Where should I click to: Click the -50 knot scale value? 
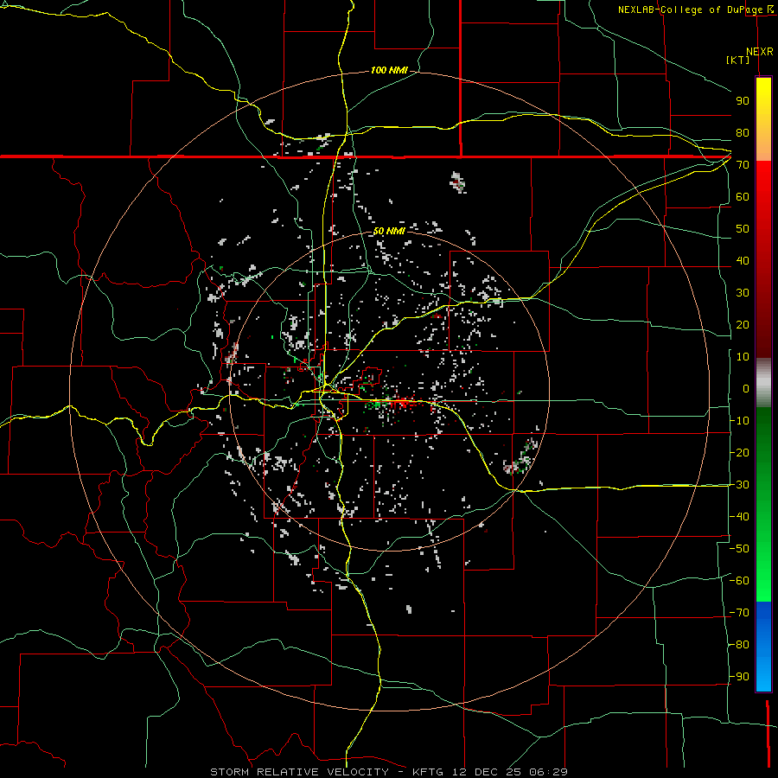[x=739, y=549]
